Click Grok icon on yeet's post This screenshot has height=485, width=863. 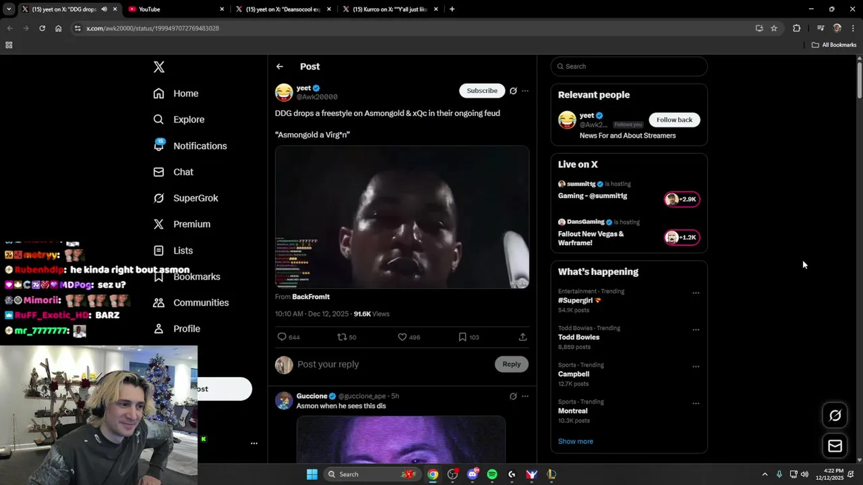pos(513,91)
